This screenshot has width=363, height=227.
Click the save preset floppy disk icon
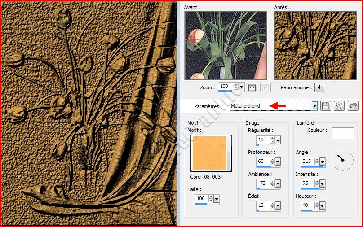pos(326,106)
